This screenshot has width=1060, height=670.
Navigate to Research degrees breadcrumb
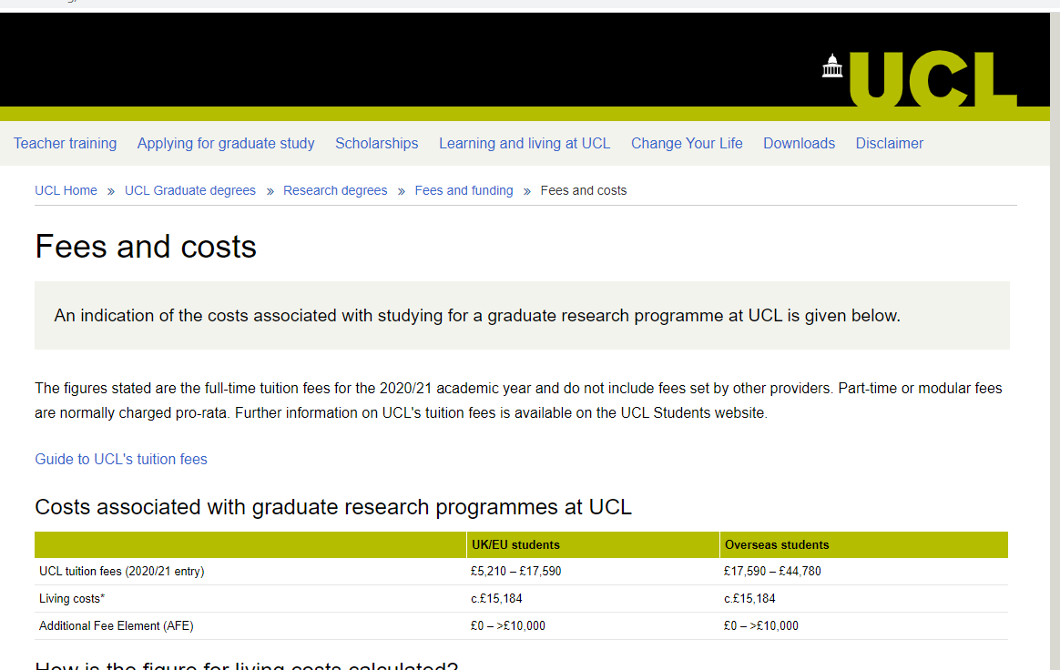pyautogui.click(x=335, y=190)
